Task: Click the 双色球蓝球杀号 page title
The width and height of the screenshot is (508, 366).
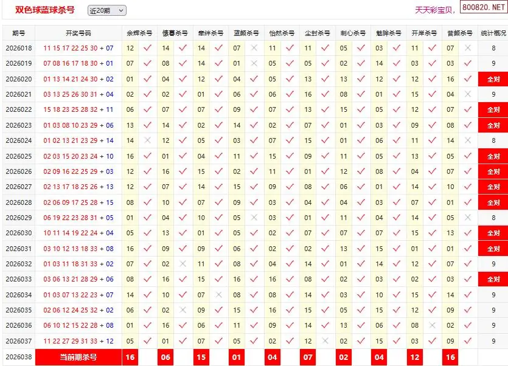Action: coord(45,10)
